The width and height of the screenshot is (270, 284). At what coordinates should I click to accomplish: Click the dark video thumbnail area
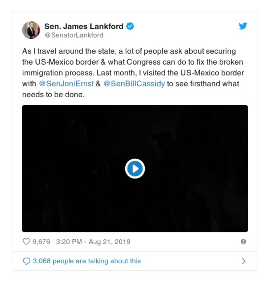[135, 168]
